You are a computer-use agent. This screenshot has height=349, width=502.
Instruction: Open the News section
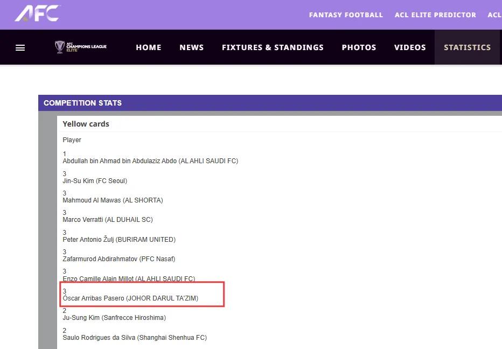coord(192,47)
